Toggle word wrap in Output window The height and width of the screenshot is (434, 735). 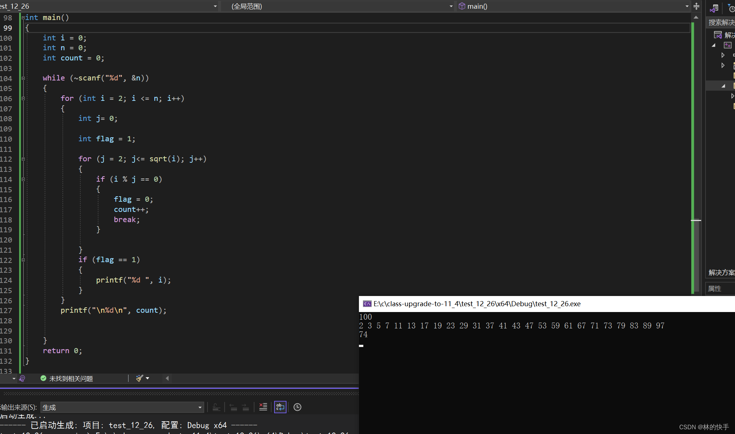click(280, 407)
